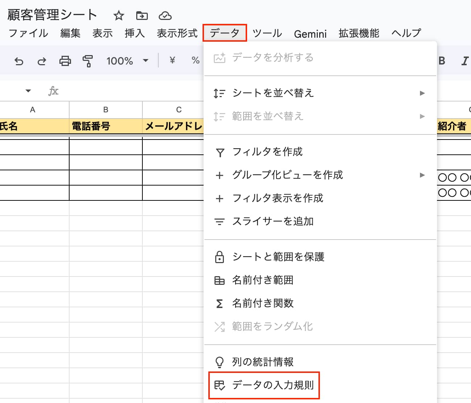Click the undo arrow icon

(x=19, y=61)
